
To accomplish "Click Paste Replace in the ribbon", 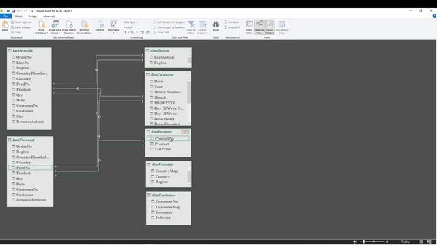I will (x=21, y=27).
